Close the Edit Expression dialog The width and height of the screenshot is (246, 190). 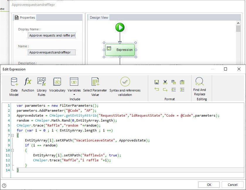[x=239, y=69]
